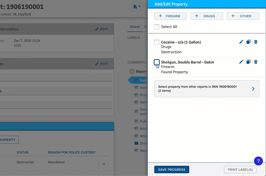
Task: Duplicate the Shotgun, Double Barrel item
Action: [x=248, y=62]
